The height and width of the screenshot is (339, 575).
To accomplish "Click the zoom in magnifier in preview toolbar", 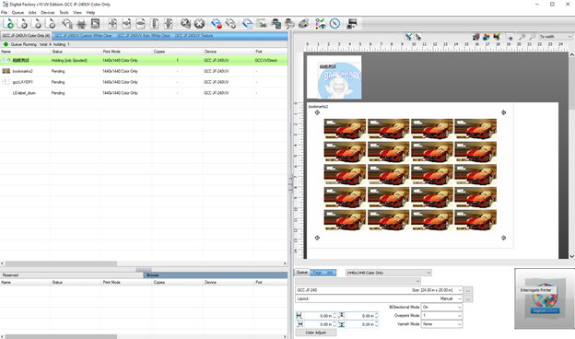I will (x=522, y=37).
